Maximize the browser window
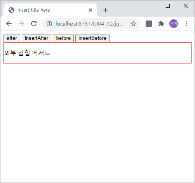Screen dimensions: 195x183 (x=168, y=6)
